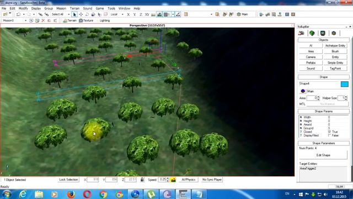Collapse the Shape Params rollup header
This screenshot has height=199, width=353.
click(324, 111)
